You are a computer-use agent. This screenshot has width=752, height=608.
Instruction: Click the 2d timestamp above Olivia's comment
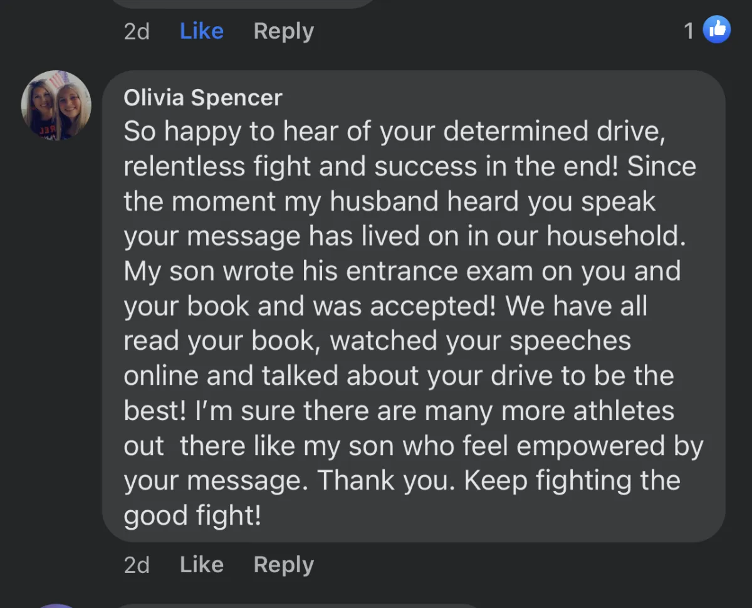137,31
